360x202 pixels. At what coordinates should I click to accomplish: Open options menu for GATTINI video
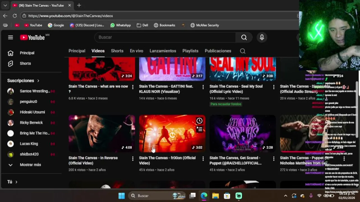pyautogui.click(x=203, y=87)
